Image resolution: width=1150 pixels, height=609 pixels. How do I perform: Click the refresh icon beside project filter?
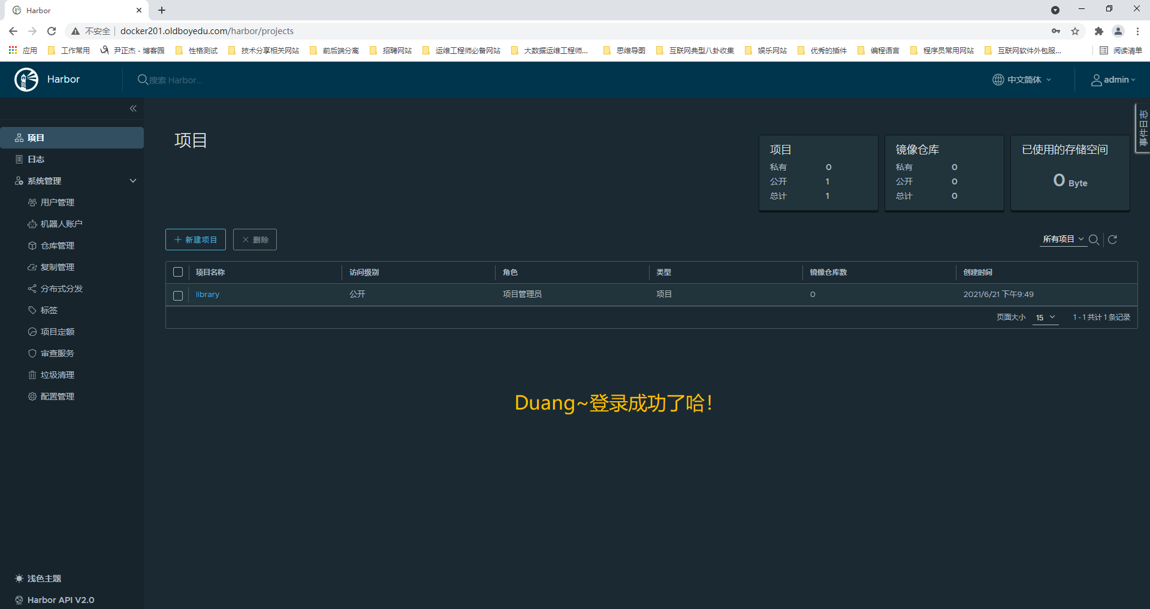(x=1112, y=240)
